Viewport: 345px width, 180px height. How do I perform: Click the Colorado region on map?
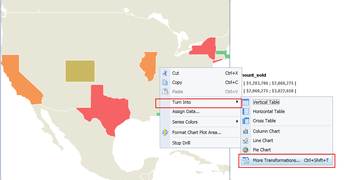(80, 71)
